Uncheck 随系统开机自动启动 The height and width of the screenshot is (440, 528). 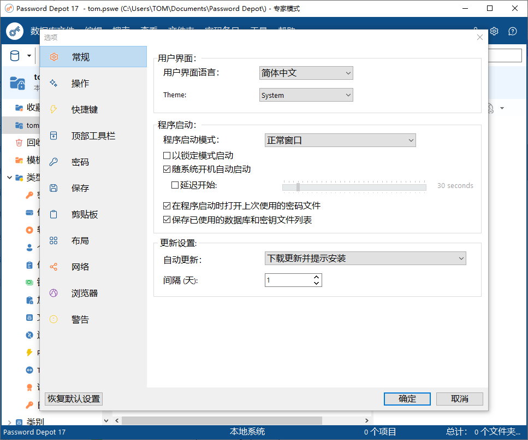167,169
